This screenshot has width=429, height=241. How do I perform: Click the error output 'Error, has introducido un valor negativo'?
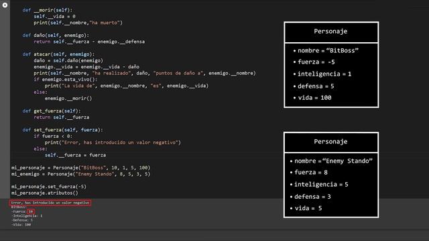click(50, 203)
